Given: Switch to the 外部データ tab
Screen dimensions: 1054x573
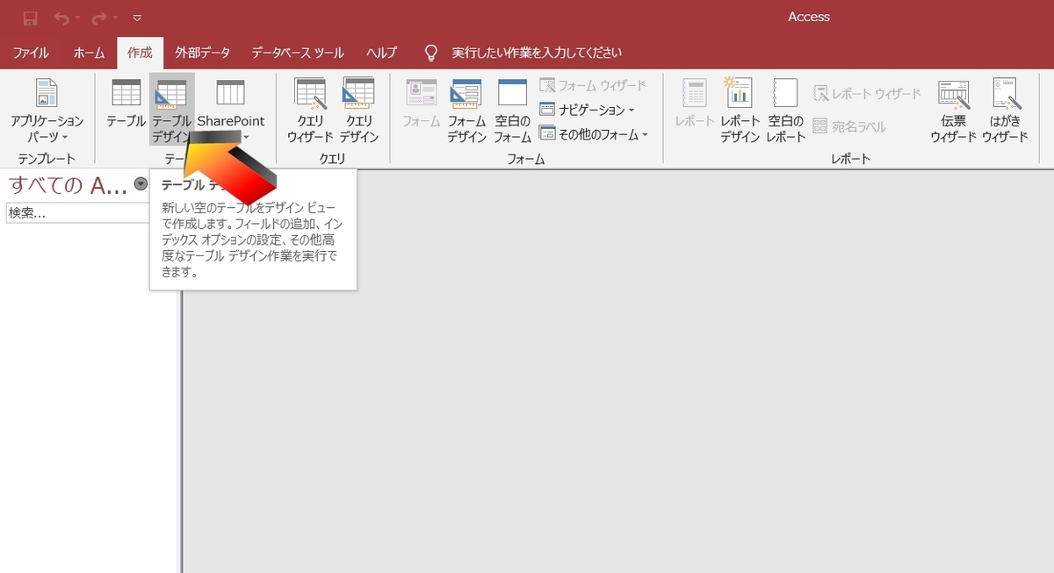Looking at the screenshot, I should (x=202, y=53).
